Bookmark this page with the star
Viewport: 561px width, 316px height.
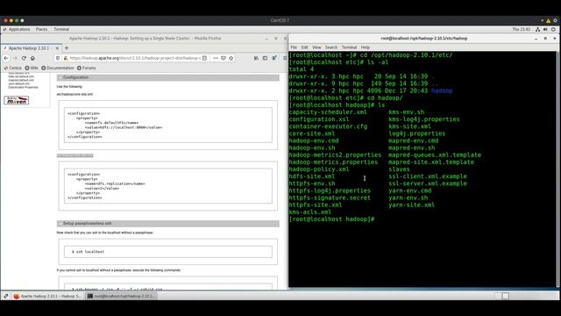(x=231, y=58)
